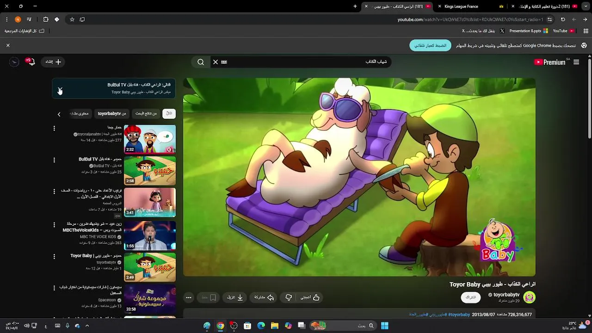Select the من نتائج البحث filter chip
Image resolution: width=592 pixels, height=333 pixels.
(x=146, y=113)
